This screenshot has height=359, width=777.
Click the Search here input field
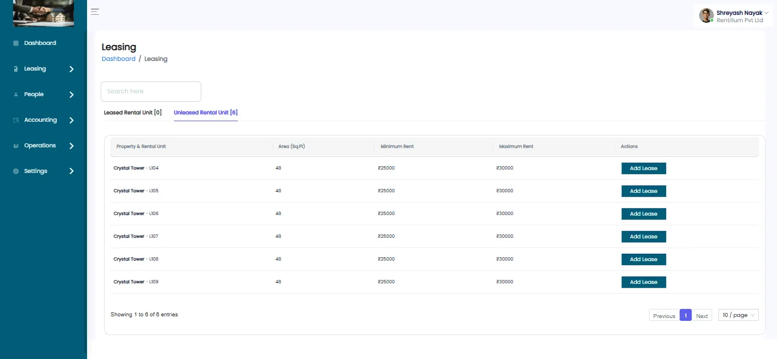pyautogui.click(x=151, y=91)
